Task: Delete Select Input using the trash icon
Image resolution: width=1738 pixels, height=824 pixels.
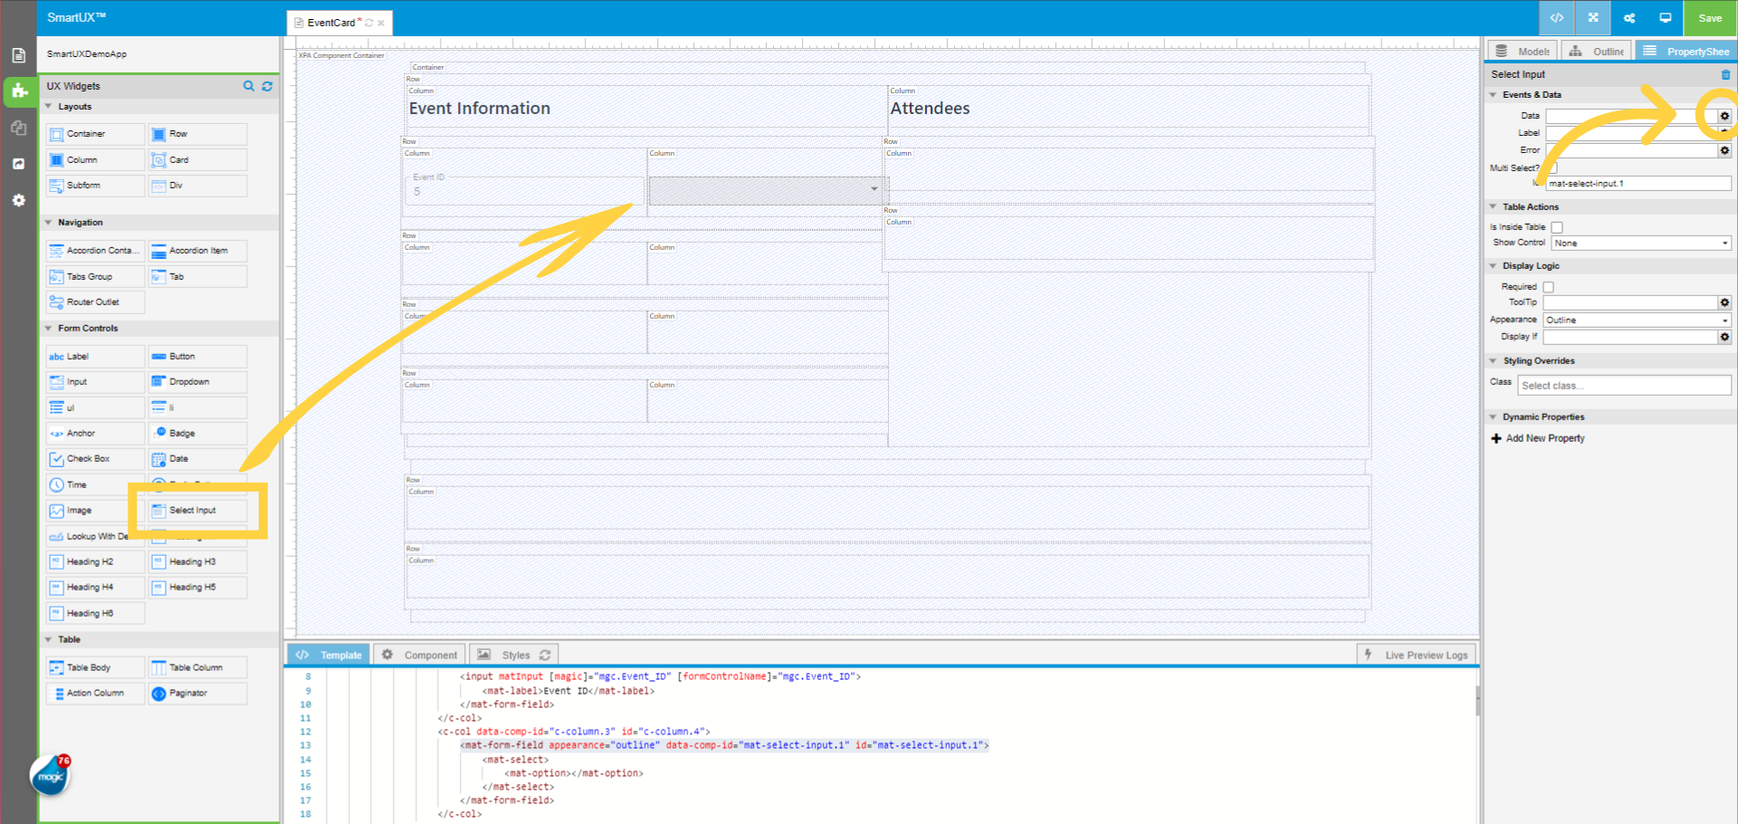Action: 1724,74
